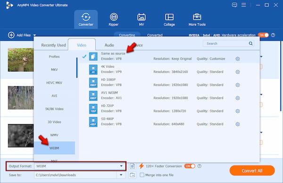Open the Collage module

click(x=169, y=19)
